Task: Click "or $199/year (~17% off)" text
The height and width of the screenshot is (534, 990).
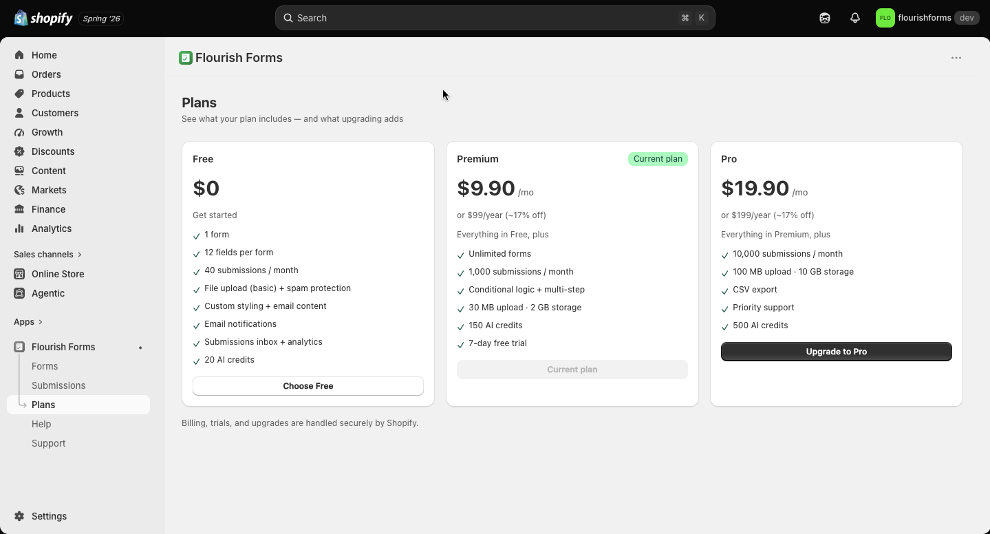Action: pos(768,215)
